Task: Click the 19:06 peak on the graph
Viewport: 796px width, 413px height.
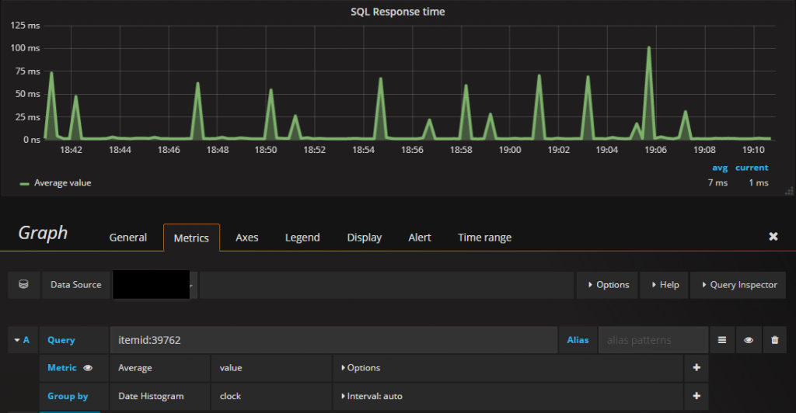Action: click(649, 48)
